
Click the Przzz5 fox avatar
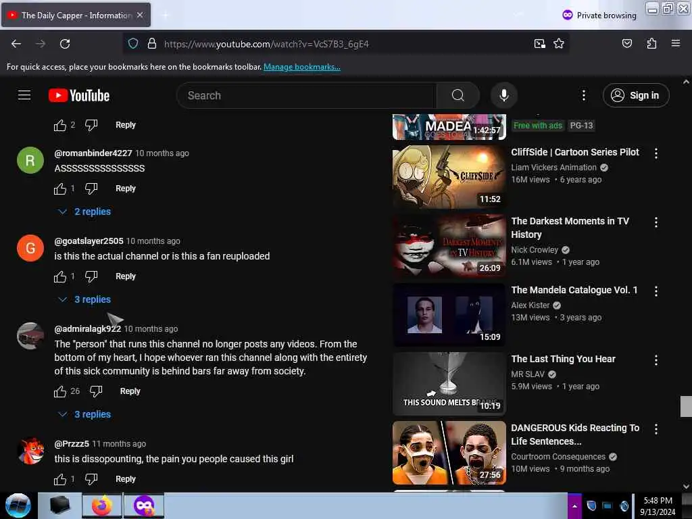pyautogui.click(x=30, y=451)
